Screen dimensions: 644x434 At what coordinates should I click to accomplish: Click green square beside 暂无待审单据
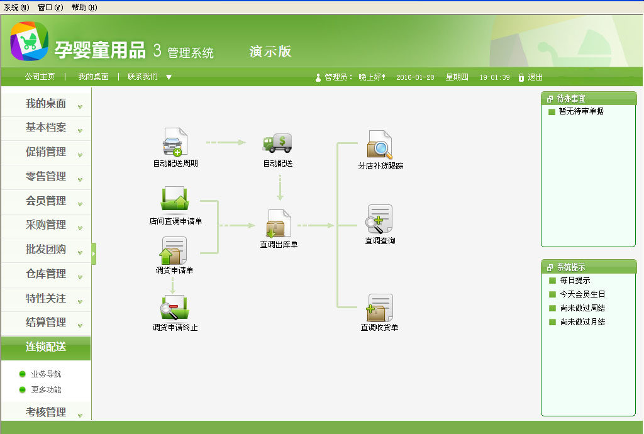pyautogui.click(x=552, y=112)
